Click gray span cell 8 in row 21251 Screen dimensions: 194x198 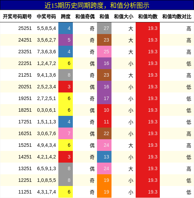66,75
